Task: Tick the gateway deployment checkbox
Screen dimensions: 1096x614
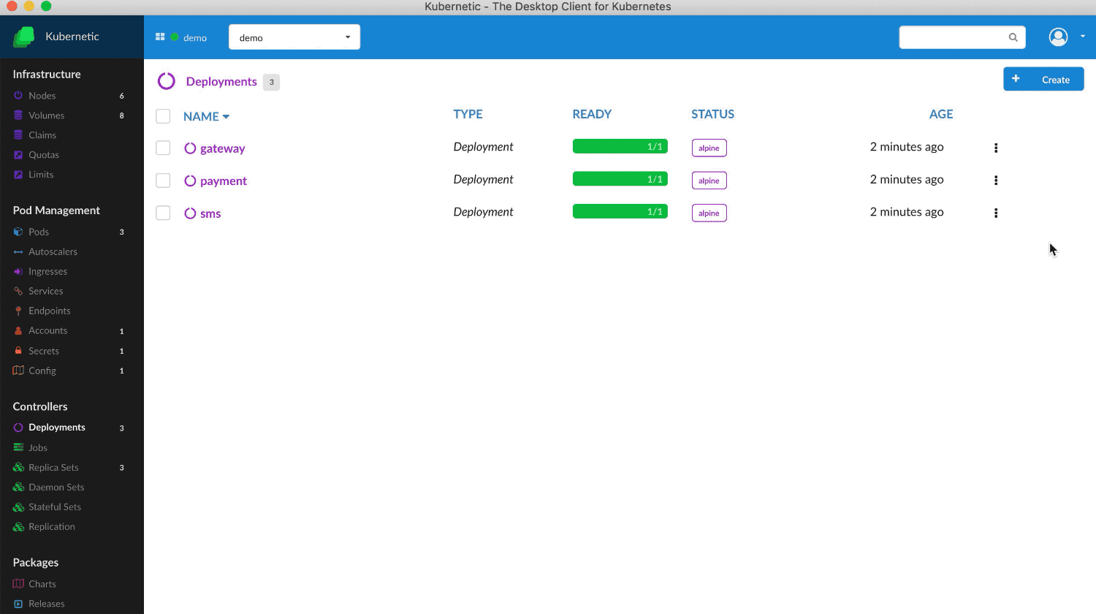Action: coord(163,148)
